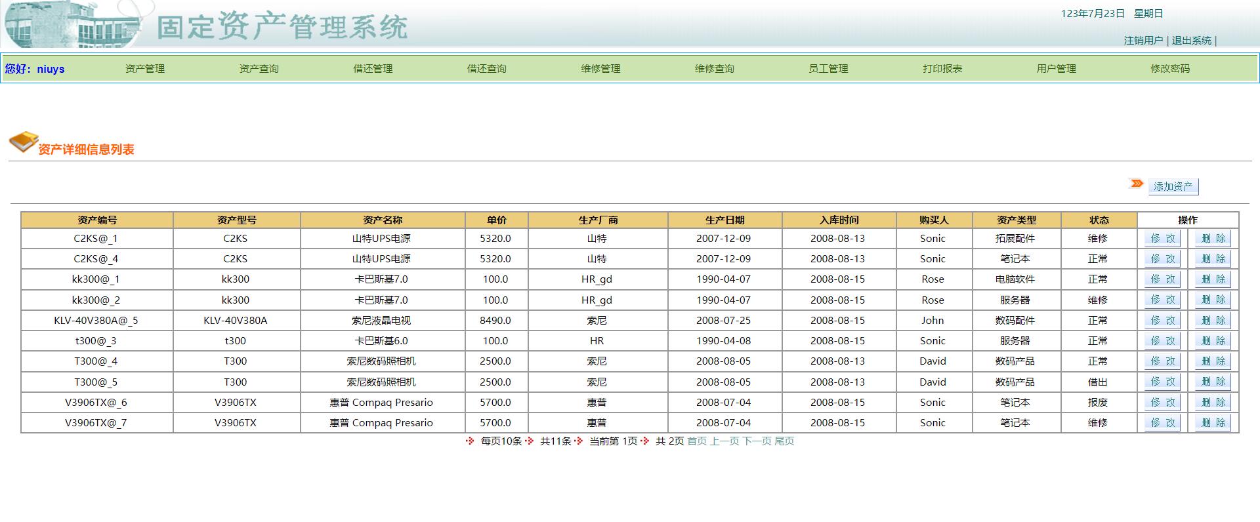
Task: Click 修改 for asset C2KS@_4
Action: click(1162, 259)
